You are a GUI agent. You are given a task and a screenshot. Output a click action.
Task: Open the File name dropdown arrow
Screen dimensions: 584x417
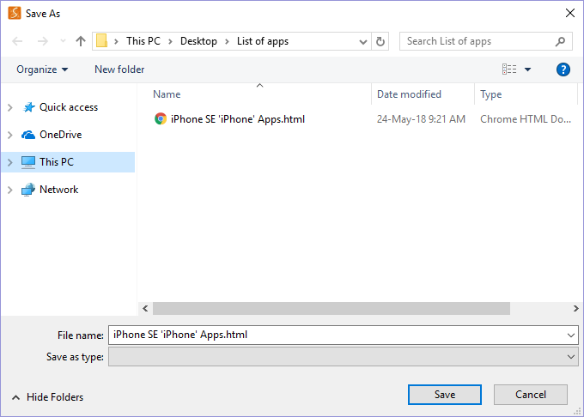(570, 335)
